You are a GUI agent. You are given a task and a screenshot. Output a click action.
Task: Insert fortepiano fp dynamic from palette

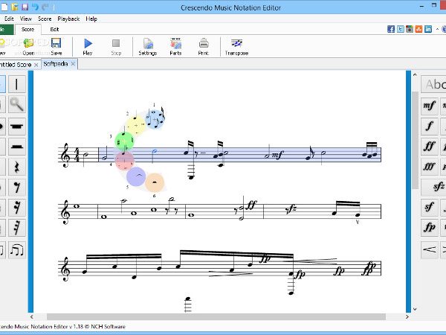pyautogui.click(x=430, y=227)
